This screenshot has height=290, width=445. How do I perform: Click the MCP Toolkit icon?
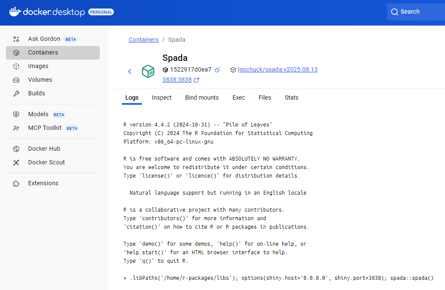pyautogui.click(x=16, y=128)
